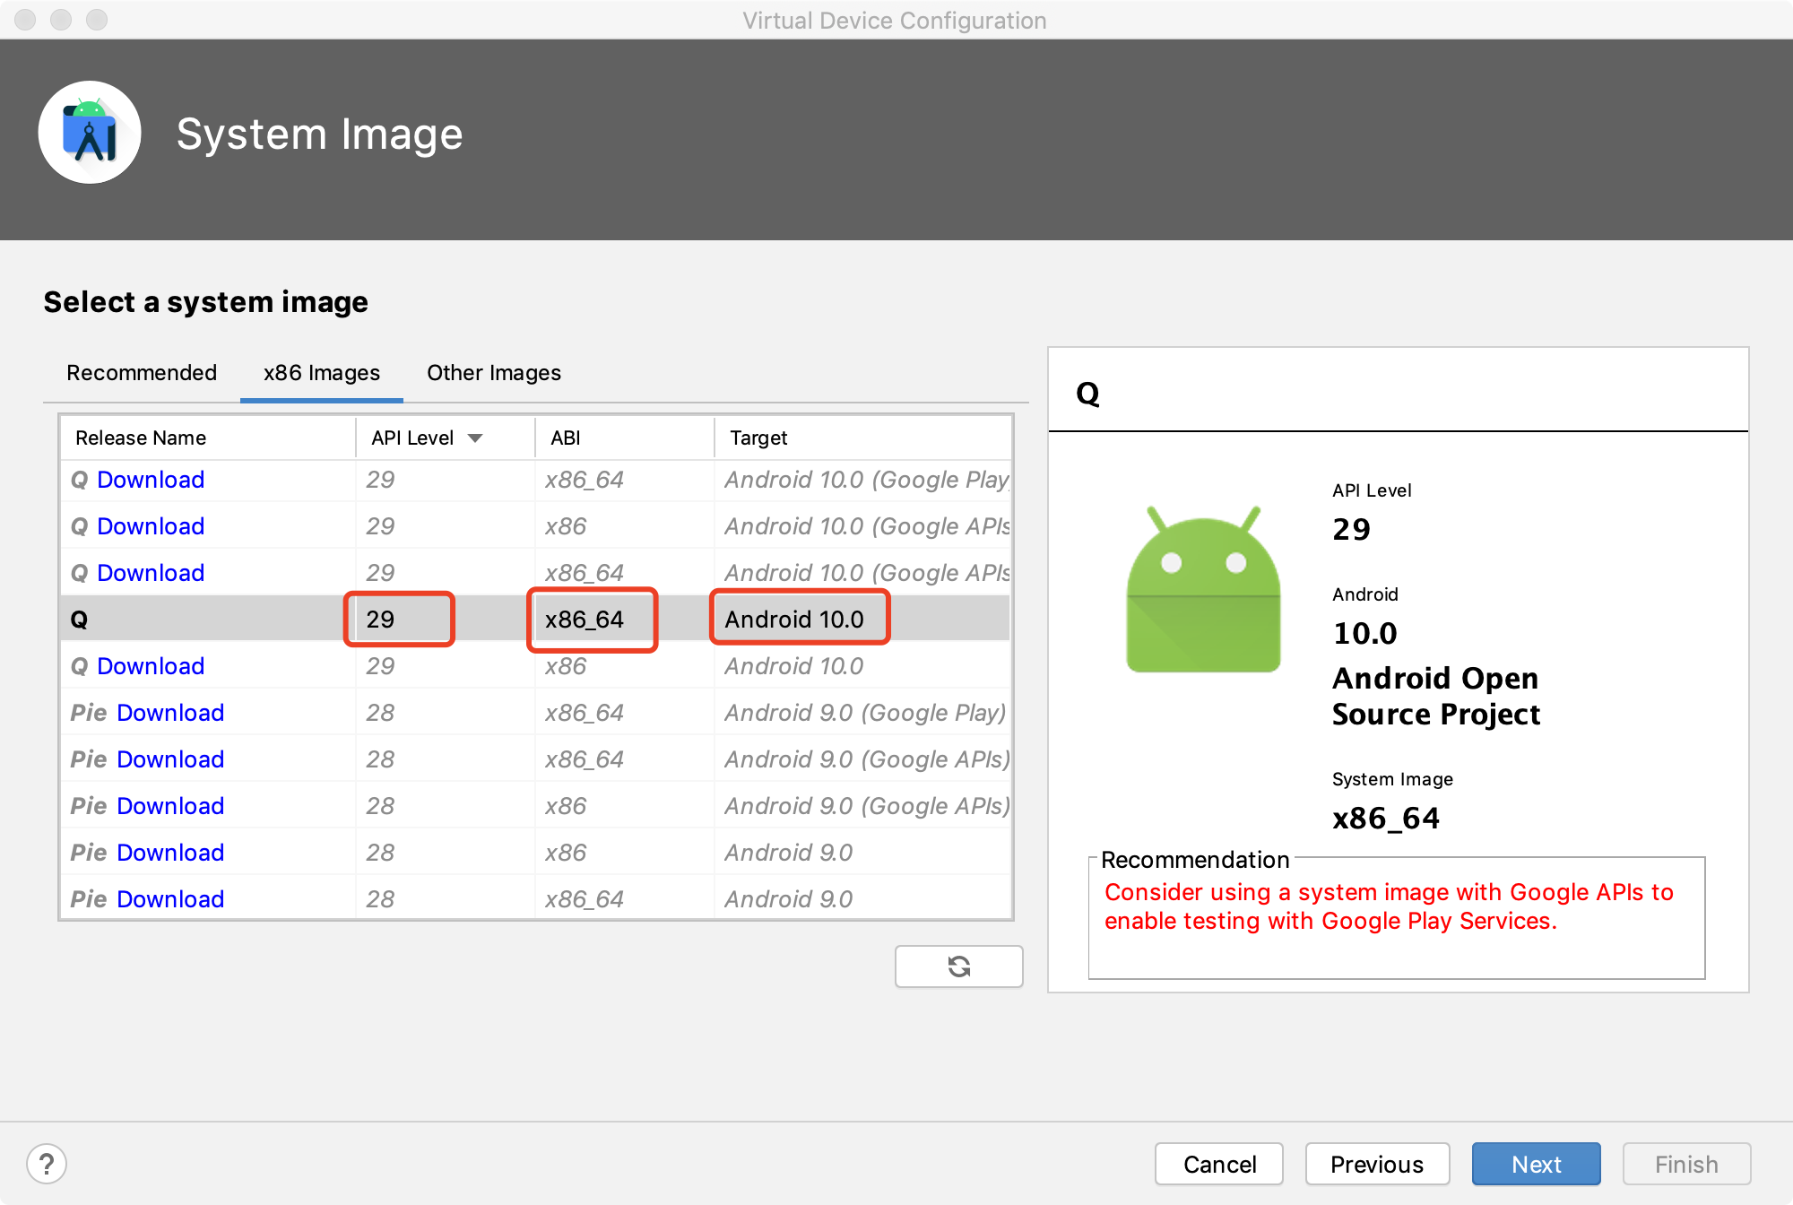1793x1205 pixels.
Task: Click the Cancel button
Action: pyautogui.click(x=1219, y=1164)
